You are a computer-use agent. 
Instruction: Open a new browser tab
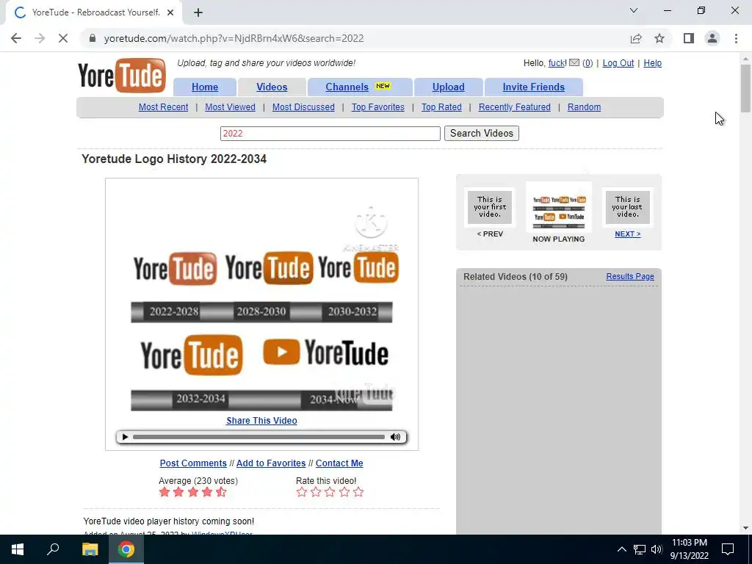[198, 12]
